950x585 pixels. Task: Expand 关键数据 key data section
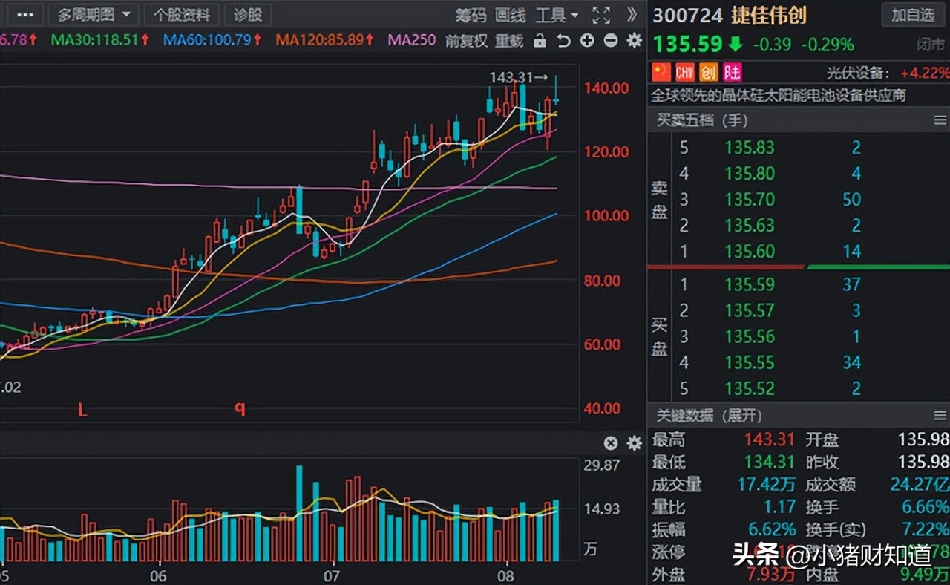click(707, 416)
